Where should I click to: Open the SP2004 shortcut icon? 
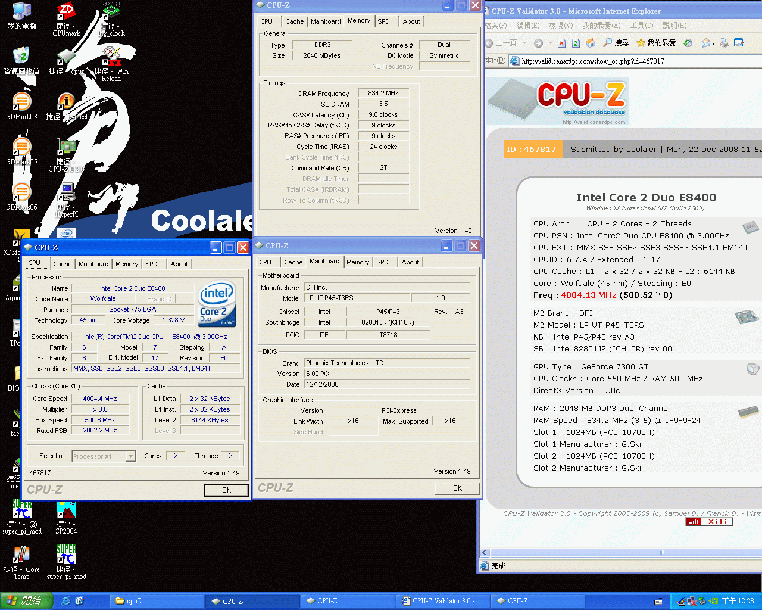click(66, 518)
